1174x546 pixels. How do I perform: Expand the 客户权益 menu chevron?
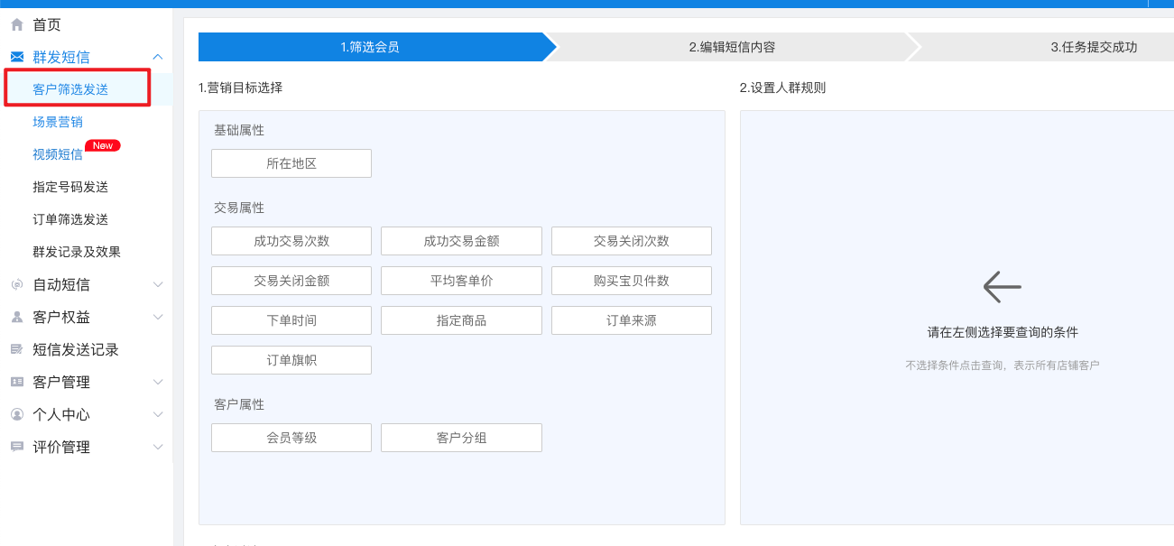coord(158,318)
